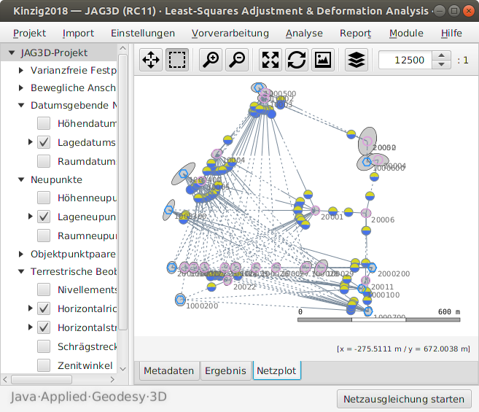
Task: Activate the rectangular window zoom tool
Action: click(x=177, y=60)
